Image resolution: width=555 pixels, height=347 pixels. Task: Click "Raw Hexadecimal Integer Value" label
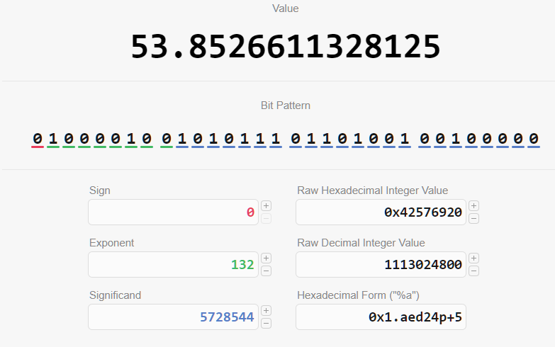point(372,190)
